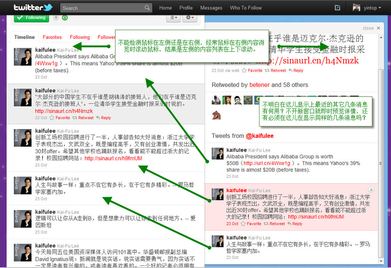Open the lists dropdown button
The height and width of the screenshot is (268, 391).
173,18
